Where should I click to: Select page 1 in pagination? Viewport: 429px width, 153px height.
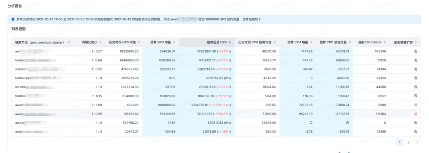click(400, 142)
